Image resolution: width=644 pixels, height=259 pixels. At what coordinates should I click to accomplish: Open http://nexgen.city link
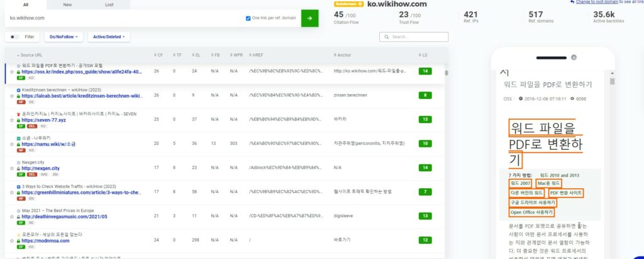pos(41,169)
